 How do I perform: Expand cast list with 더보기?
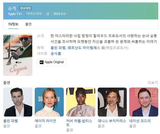pyautogui.click(x=152, y=83)
